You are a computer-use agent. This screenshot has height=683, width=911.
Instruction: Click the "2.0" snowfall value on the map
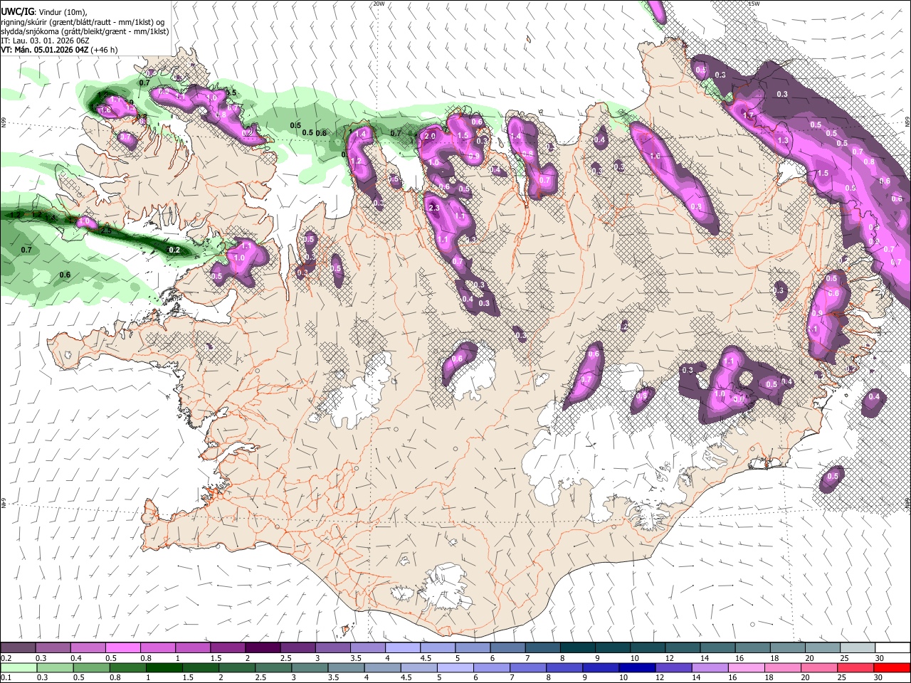click(429, 136)
